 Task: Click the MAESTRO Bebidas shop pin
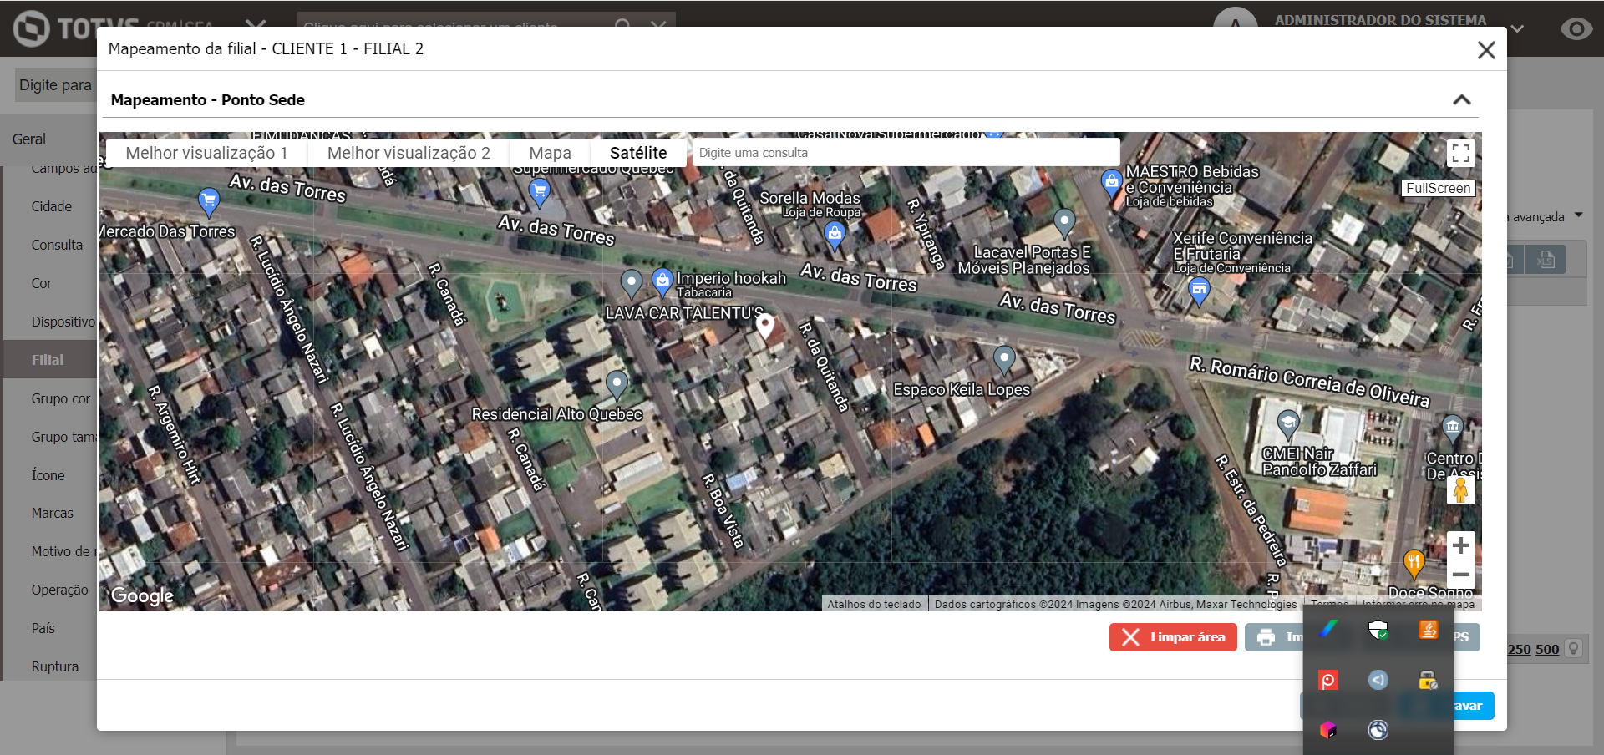(1111, 182)
